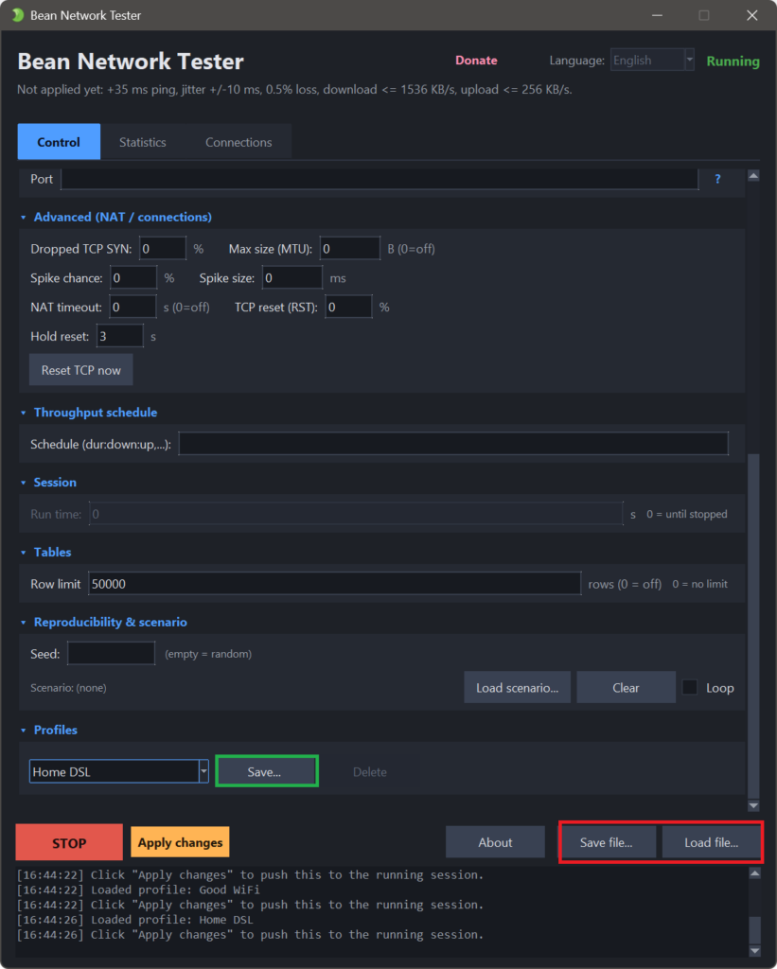The height and width of the screenshot is (969, 777).
Task: Switch to the Statistics tab
Action: click(x=143, y=142)
